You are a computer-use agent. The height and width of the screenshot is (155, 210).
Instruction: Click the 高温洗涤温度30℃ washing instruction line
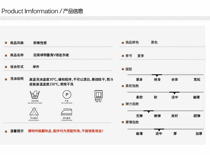click(x=71, y=80)
